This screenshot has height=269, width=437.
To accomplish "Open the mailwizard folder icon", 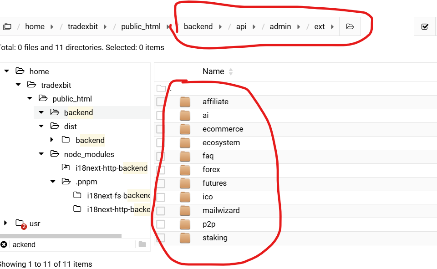I will coord(185,211).
